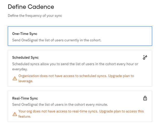Click the Scheduled Sync title text
156x129 pixels.
(25, 57)
